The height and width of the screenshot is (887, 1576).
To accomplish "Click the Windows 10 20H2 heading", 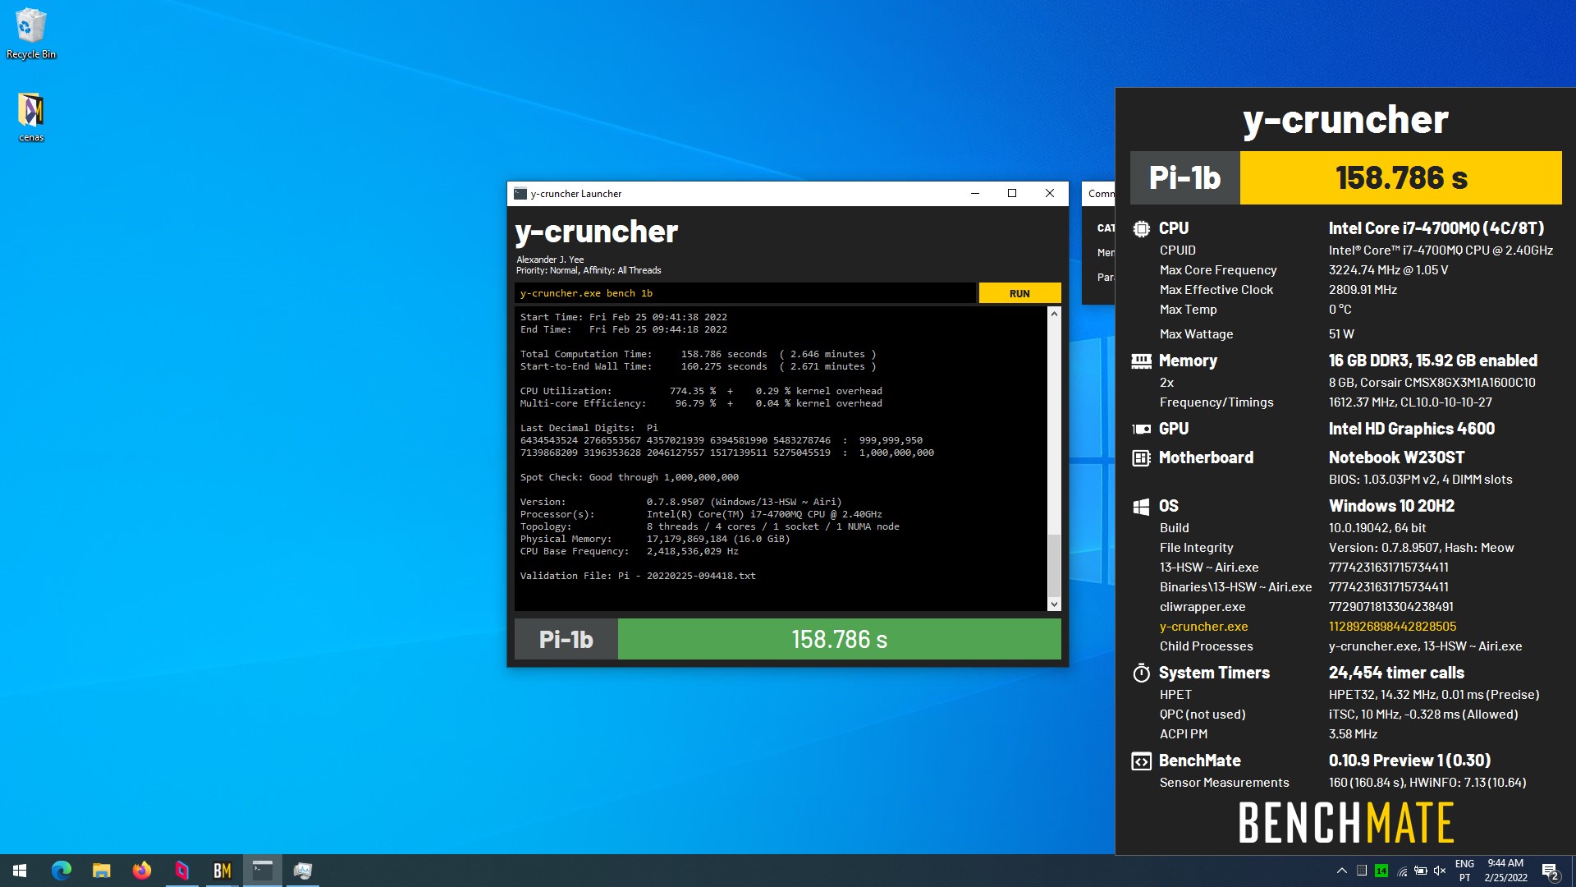I will point(1391,506).
